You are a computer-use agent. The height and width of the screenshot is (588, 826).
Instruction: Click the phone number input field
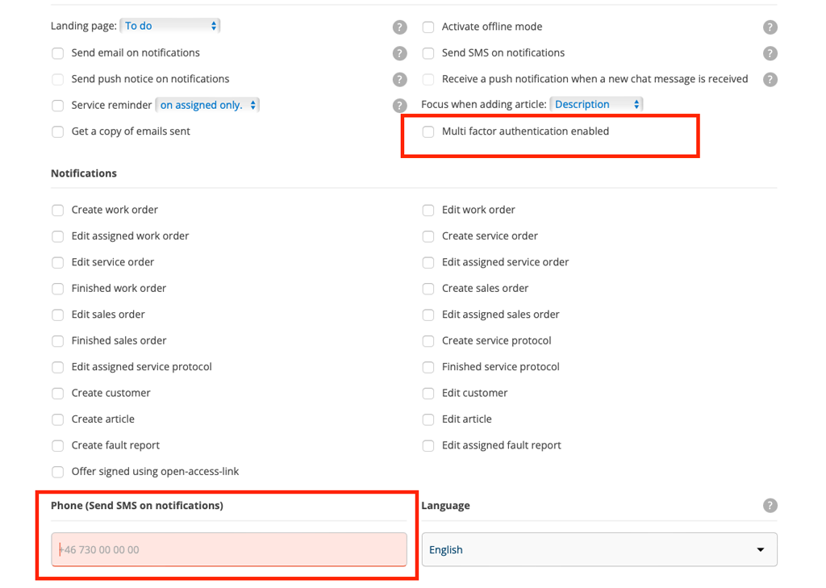pyautogui.click(x=229, y=549)
